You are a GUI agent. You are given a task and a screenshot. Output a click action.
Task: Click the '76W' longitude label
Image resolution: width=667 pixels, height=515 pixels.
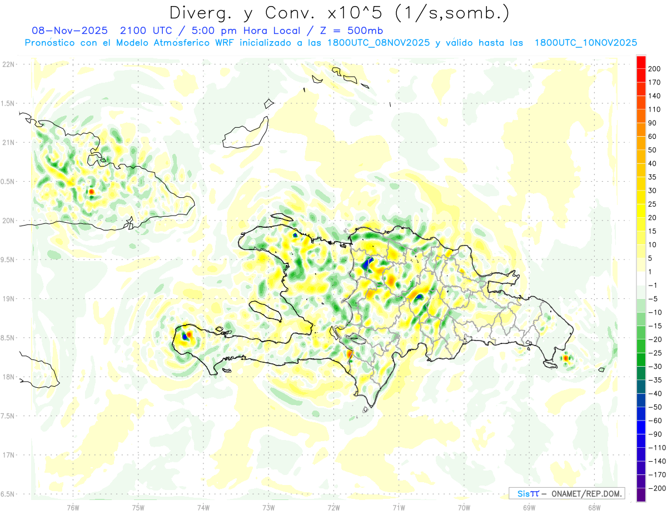click(x=73, y=507)
